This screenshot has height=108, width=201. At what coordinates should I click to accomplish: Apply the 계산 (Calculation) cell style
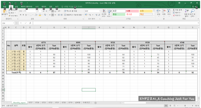[146, 15]
